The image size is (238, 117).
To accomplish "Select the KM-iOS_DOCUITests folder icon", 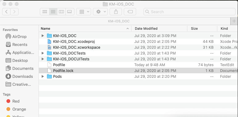I will (x=49, y=59).
